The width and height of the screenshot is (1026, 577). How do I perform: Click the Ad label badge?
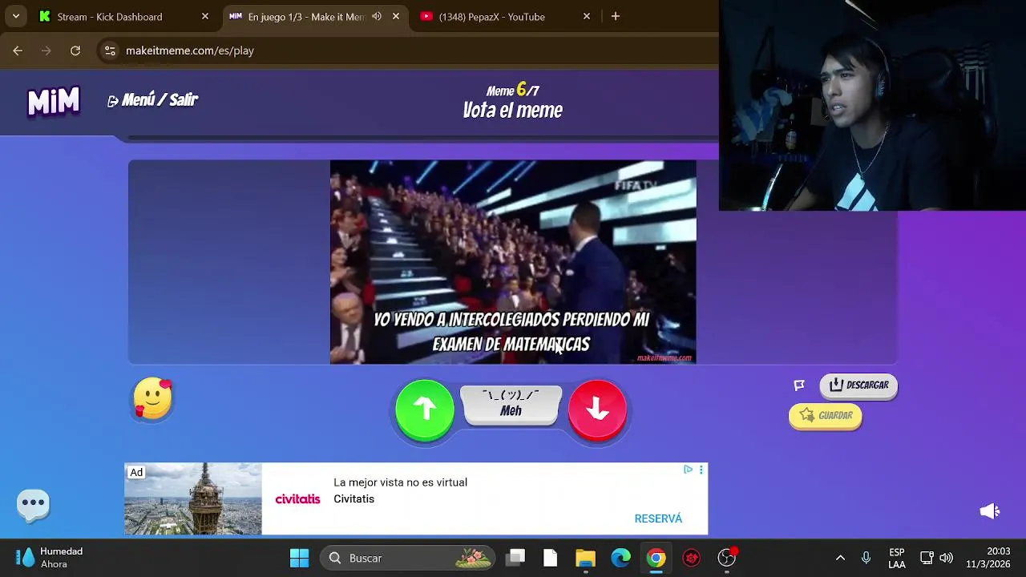(x=136, y=473)
